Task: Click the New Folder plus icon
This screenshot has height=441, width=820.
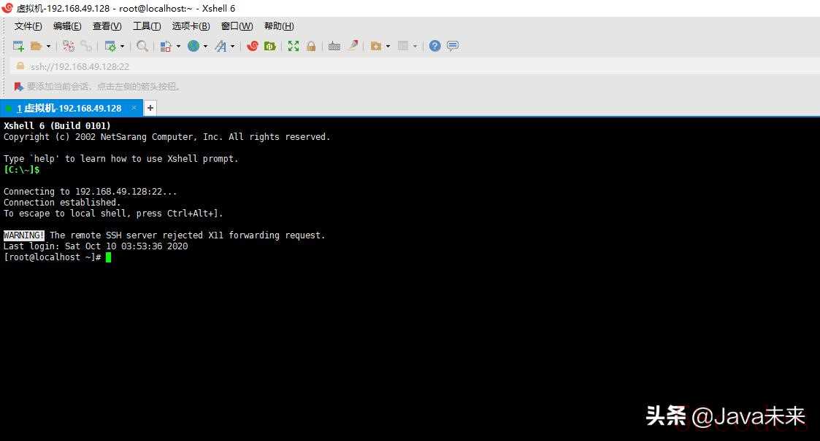Action: click(375, 46)
